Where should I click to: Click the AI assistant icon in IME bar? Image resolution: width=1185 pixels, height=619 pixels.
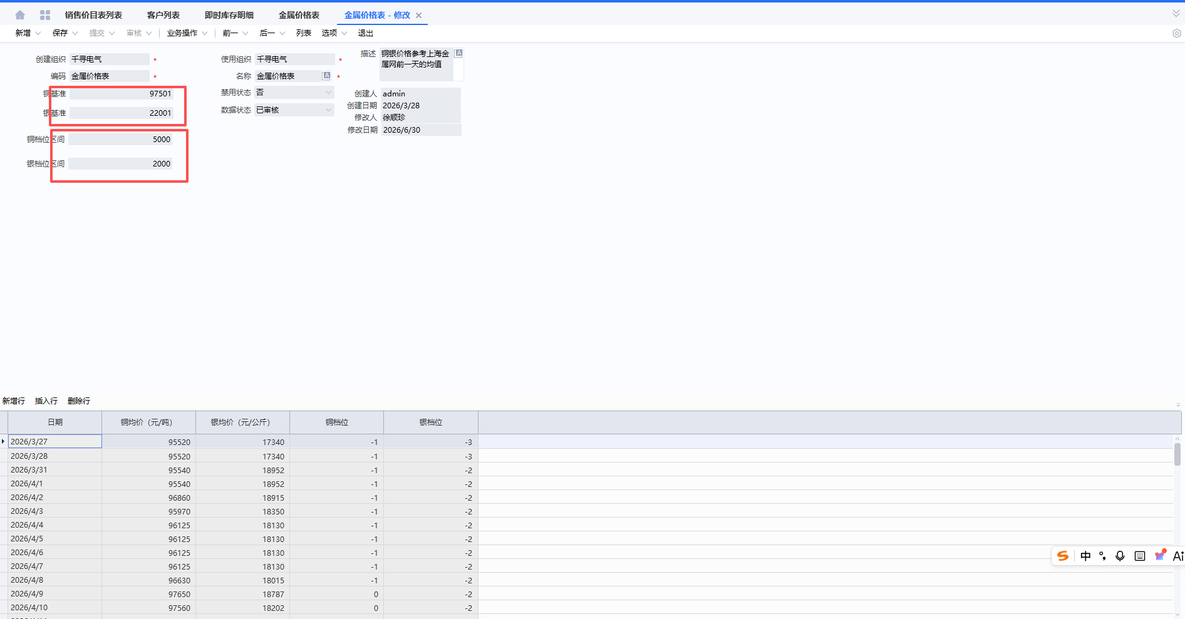(x=1178, y=556)
